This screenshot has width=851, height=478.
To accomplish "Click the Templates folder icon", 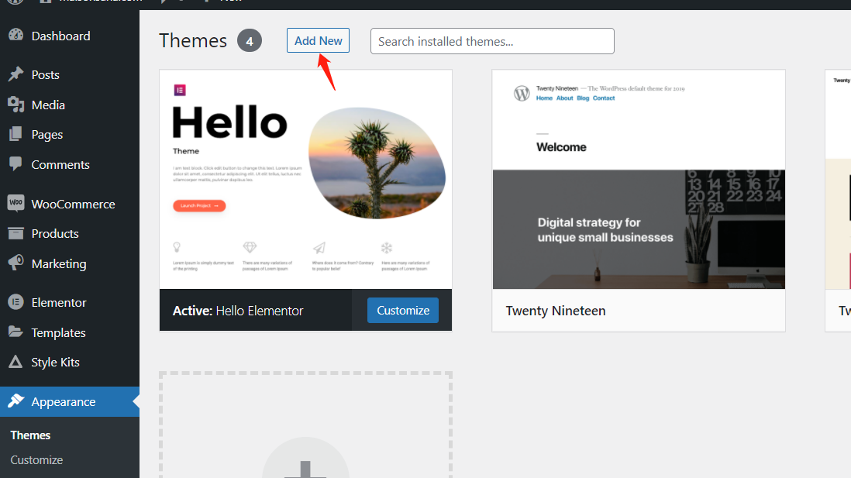I will click(x=16, y=332).
